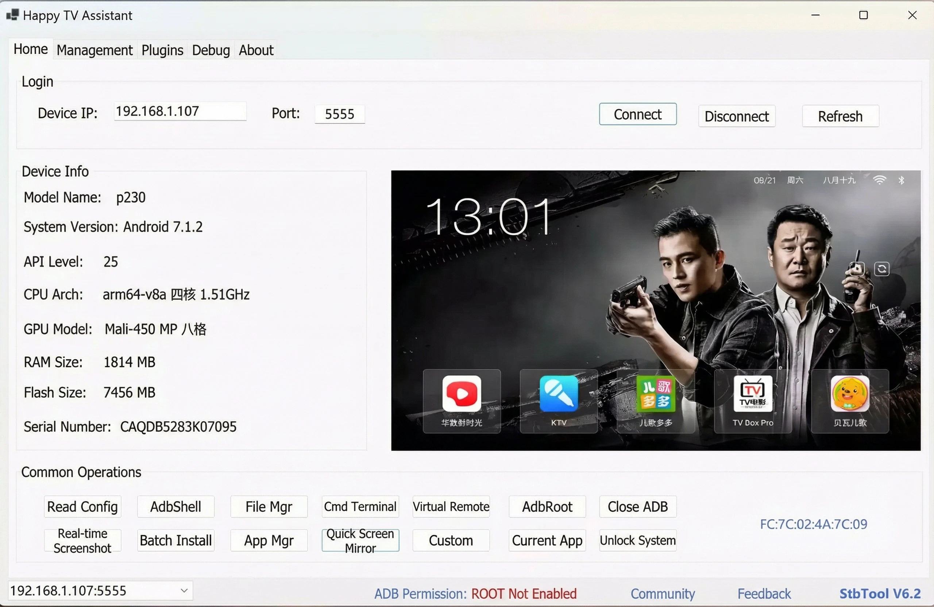Image resolution: width=934 pixels, height=607 pixels.
Task: Open the Plugins tab
Action: coord(162,50)
